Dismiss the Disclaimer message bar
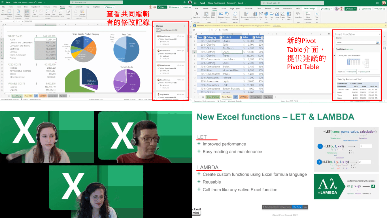 (x=386, y=26)
